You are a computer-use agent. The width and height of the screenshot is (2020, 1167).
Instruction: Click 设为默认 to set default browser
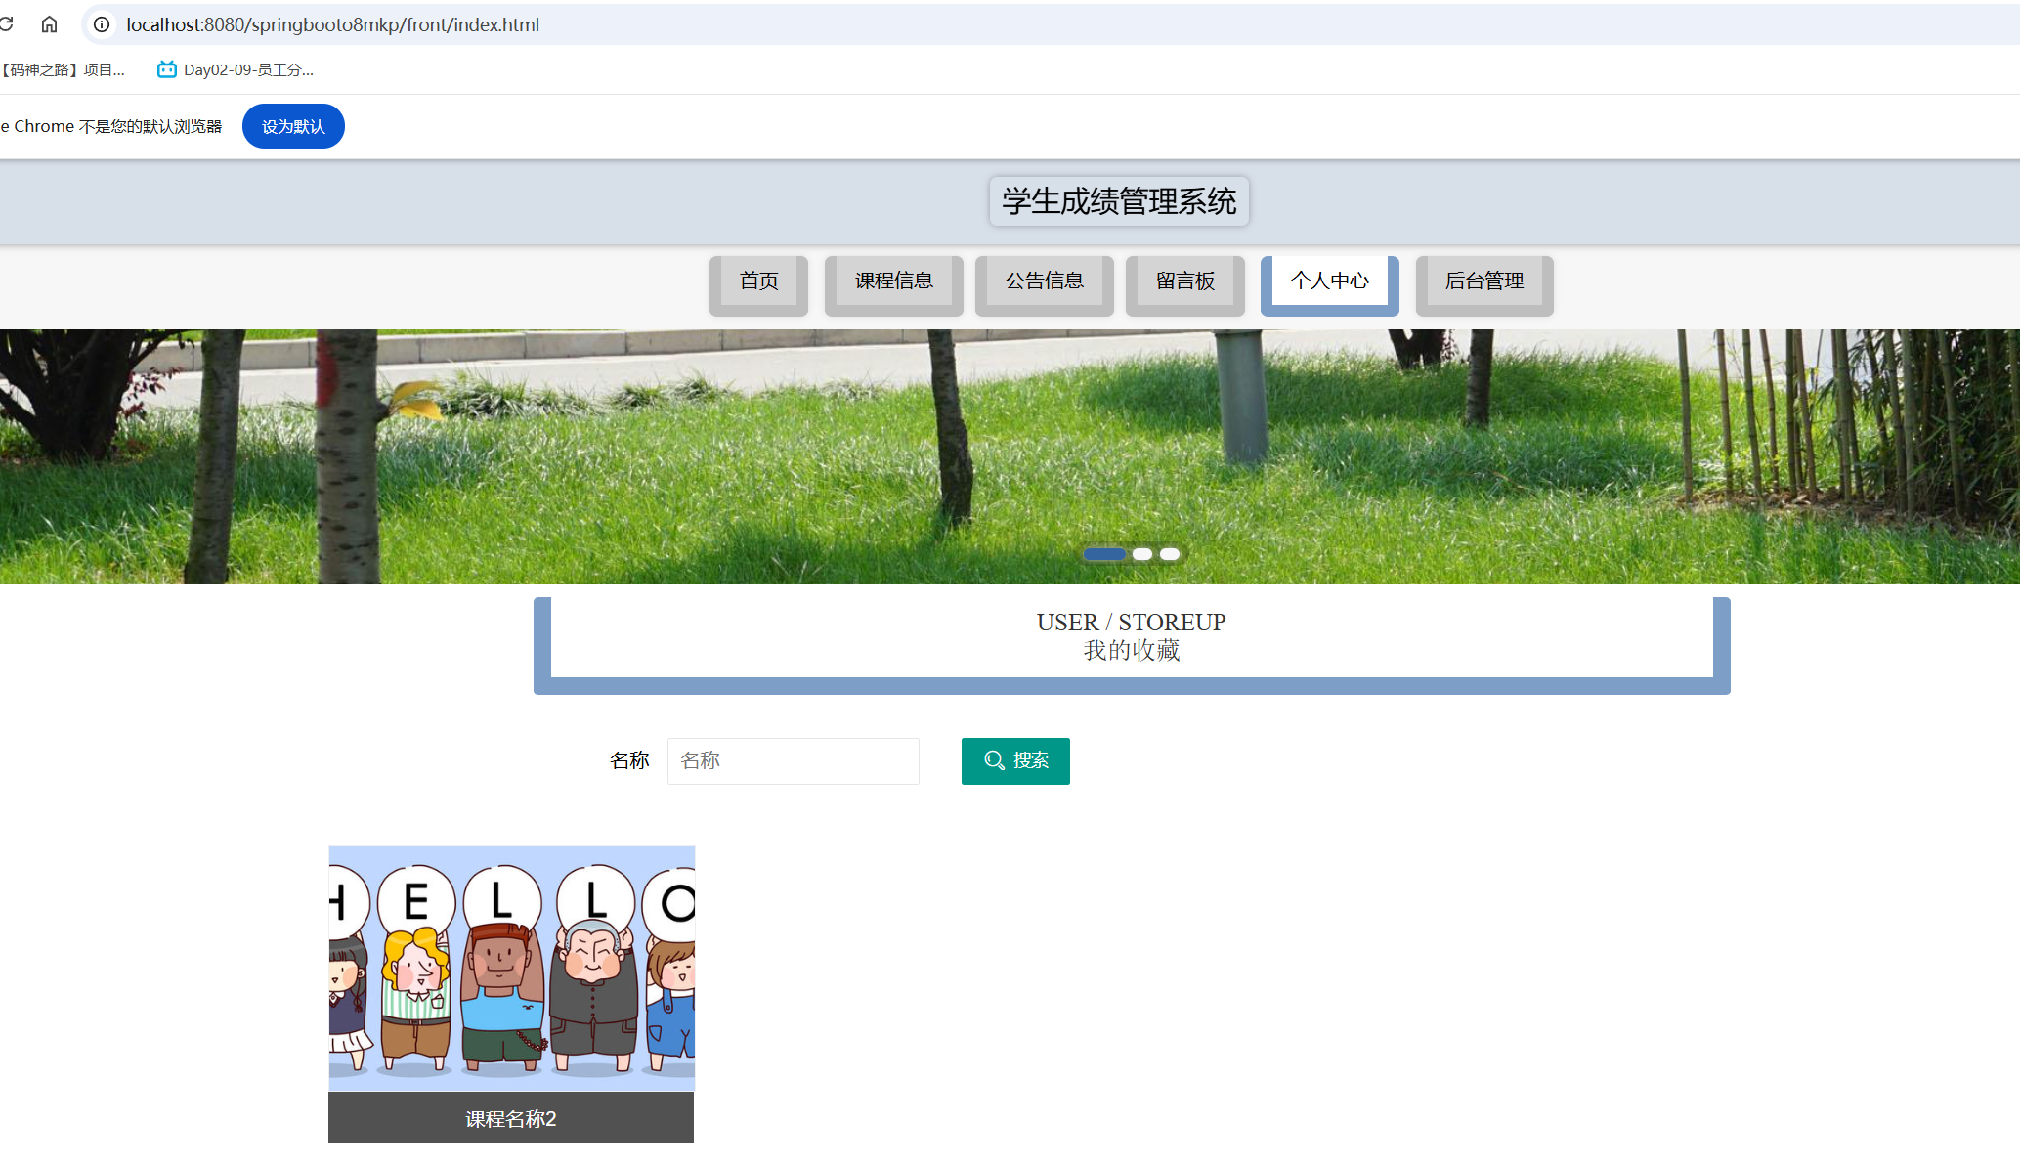tap(293, 126)
